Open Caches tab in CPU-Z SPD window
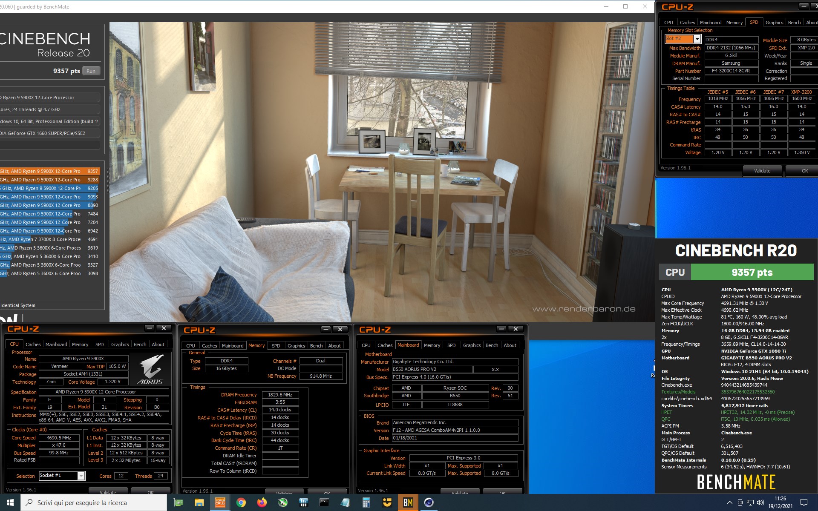This screenshot has height=511, width=818. [x=687, y=23]
